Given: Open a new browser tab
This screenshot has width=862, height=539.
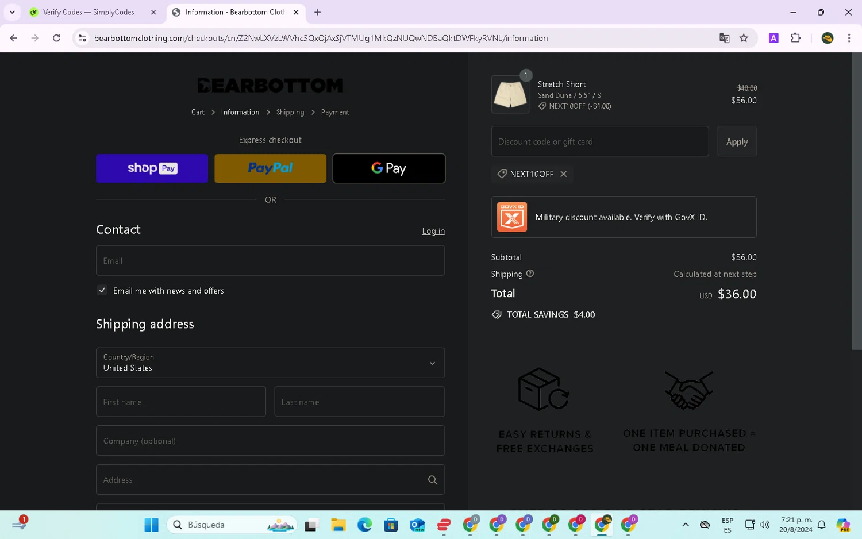Looking at the screenshot, I should (x=317, y=12).
